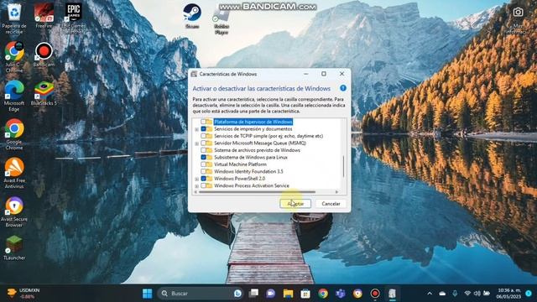Expand the Windows PowerShell 2.0 node

click(x=196, y=179)
